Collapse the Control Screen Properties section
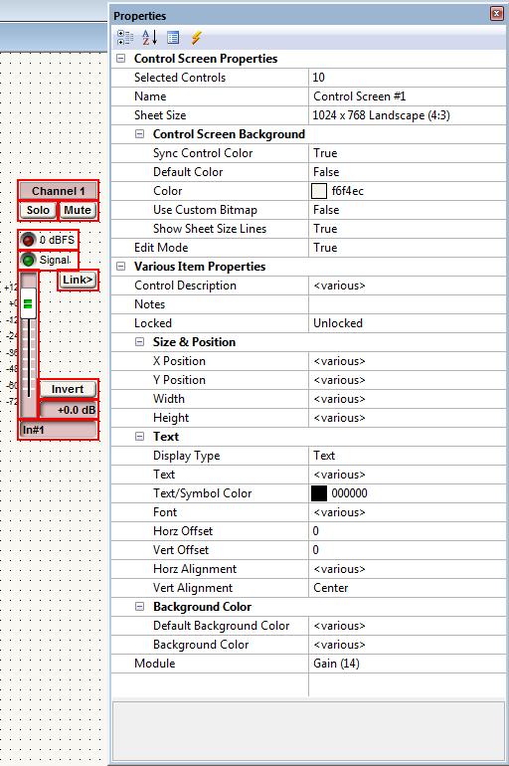 [120, 59]
